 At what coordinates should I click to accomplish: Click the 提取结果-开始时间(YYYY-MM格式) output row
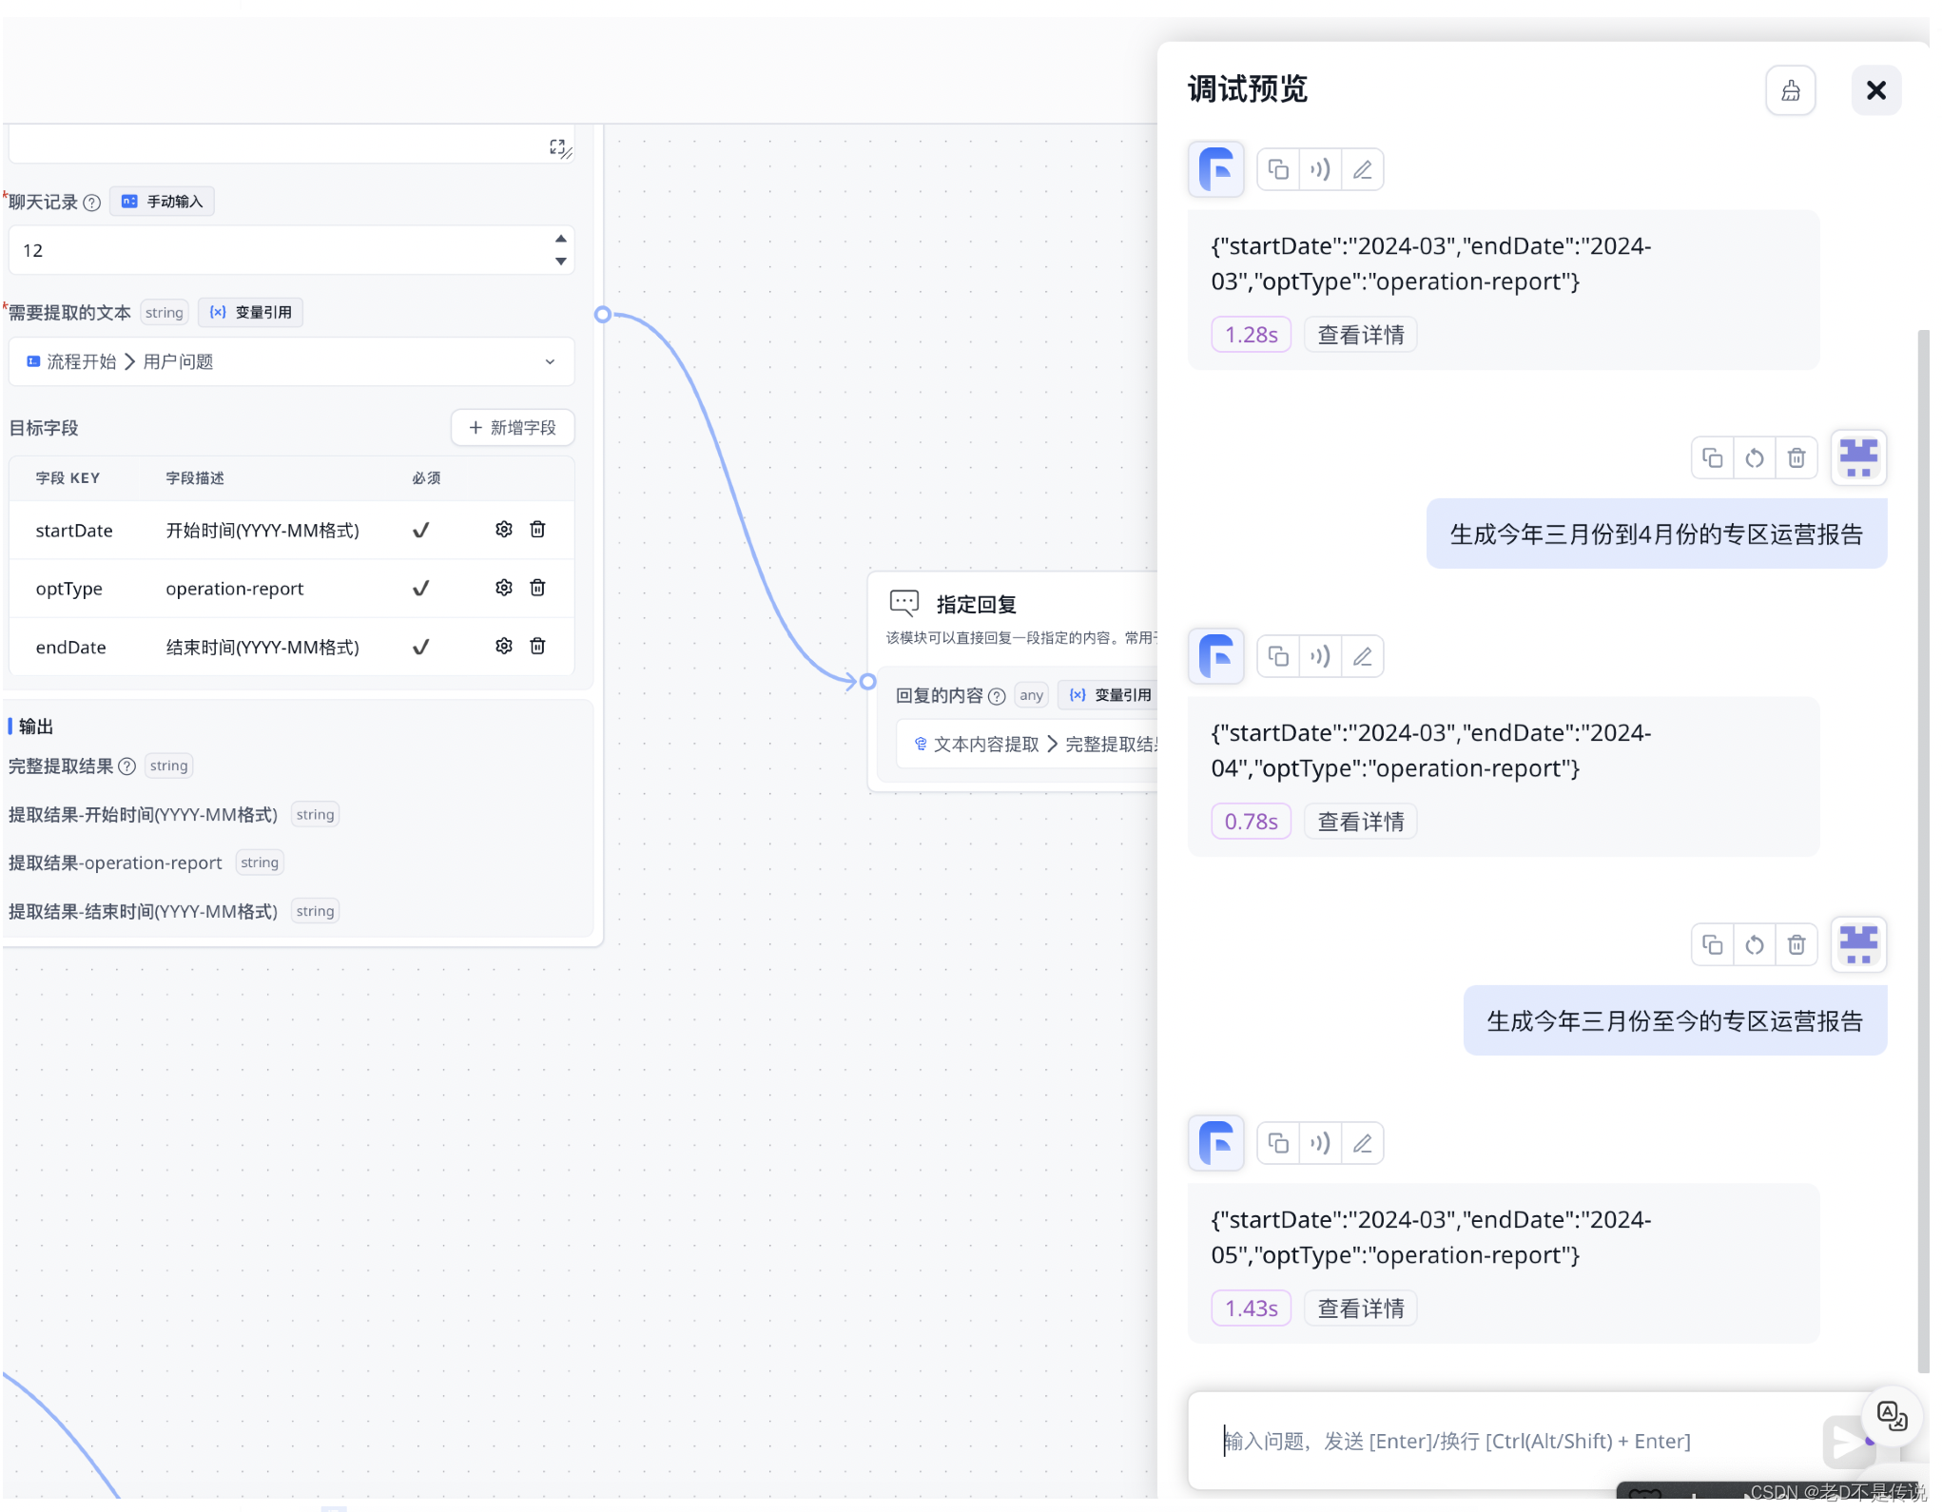pyautogui.click(x=173, y=814)
